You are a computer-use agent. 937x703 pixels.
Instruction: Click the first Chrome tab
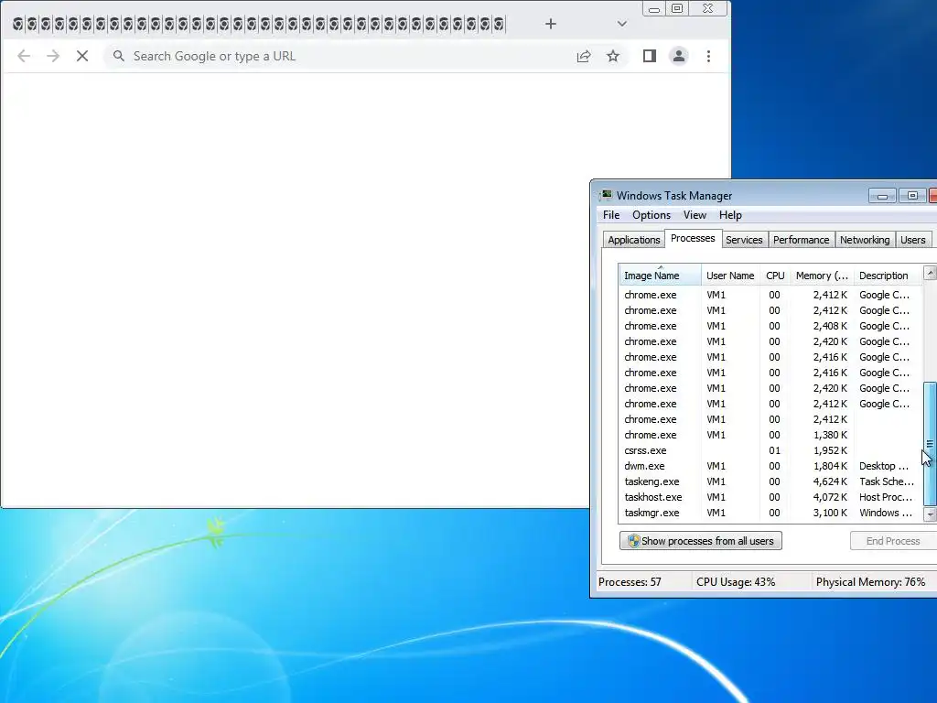(18, 25)
